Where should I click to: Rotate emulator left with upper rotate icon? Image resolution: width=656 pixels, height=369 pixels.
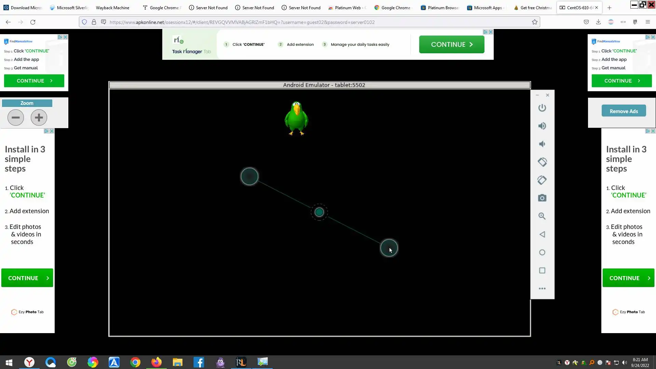[542, 162]
